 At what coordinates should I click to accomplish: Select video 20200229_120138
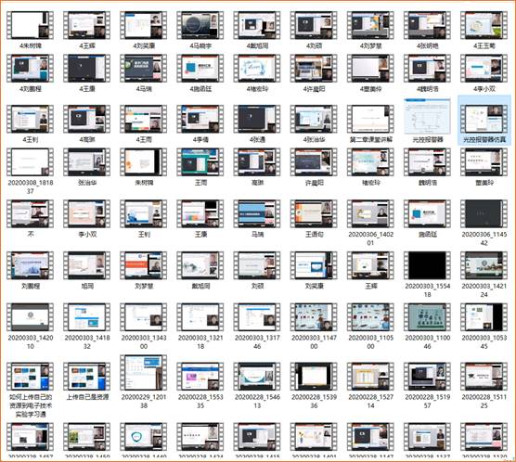click(144, 382)
